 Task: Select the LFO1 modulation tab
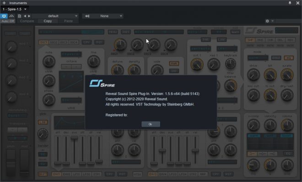click(x=76, y=174)
